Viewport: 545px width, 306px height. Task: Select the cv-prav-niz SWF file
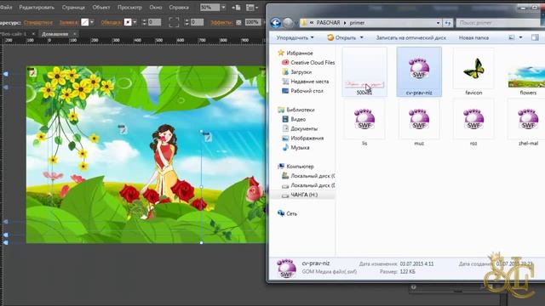[419, 71]
